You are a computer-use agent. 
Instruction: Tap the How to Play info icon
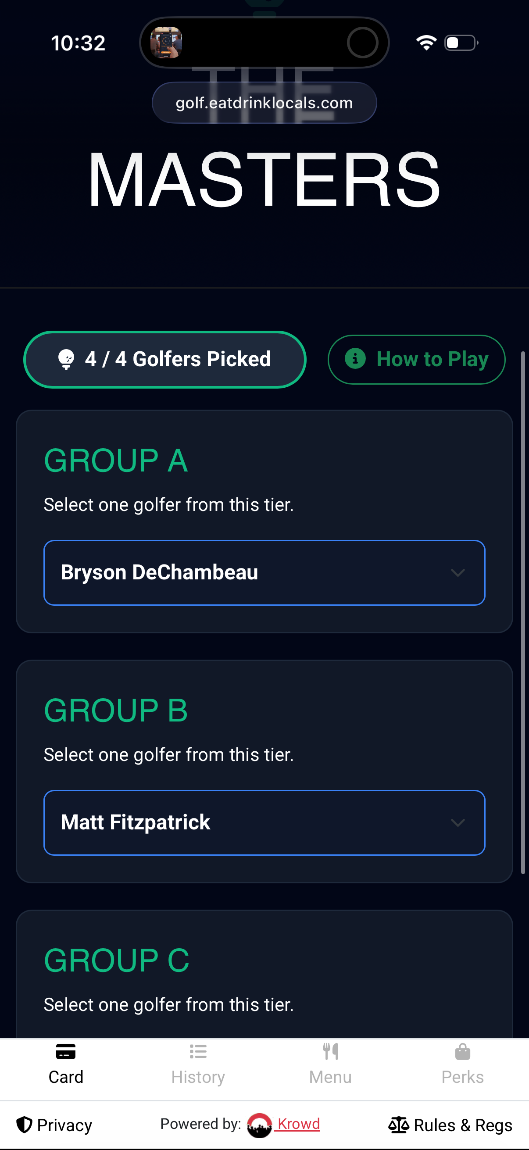tap(355, 358)
